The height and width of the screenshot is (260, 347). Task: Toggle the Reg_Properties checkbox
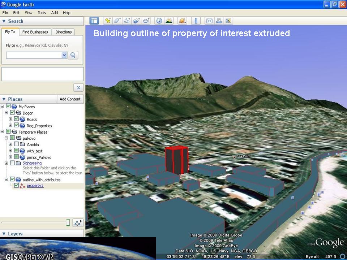[x=16, y=125]
